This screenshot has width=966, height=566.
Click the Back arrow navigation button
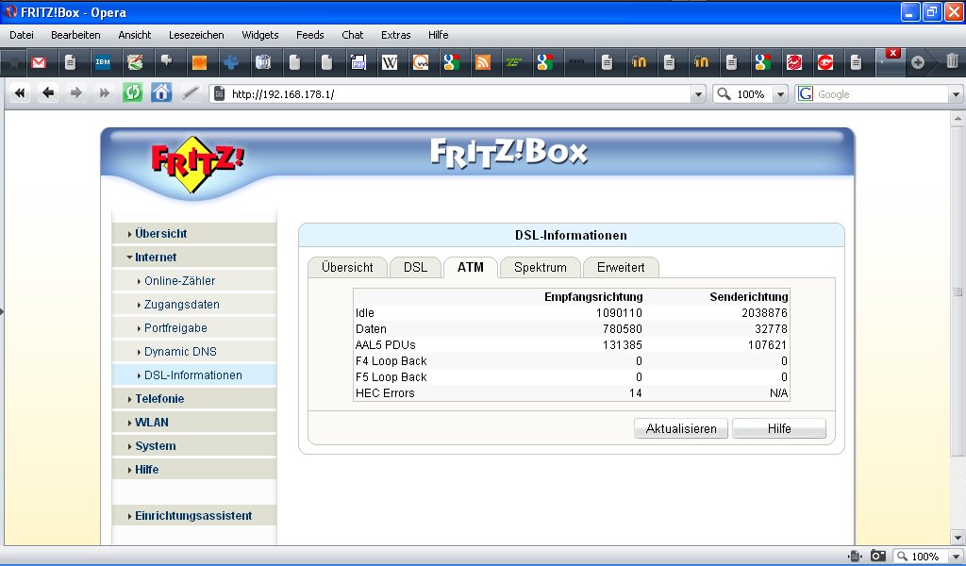click(x=47, y=93)
